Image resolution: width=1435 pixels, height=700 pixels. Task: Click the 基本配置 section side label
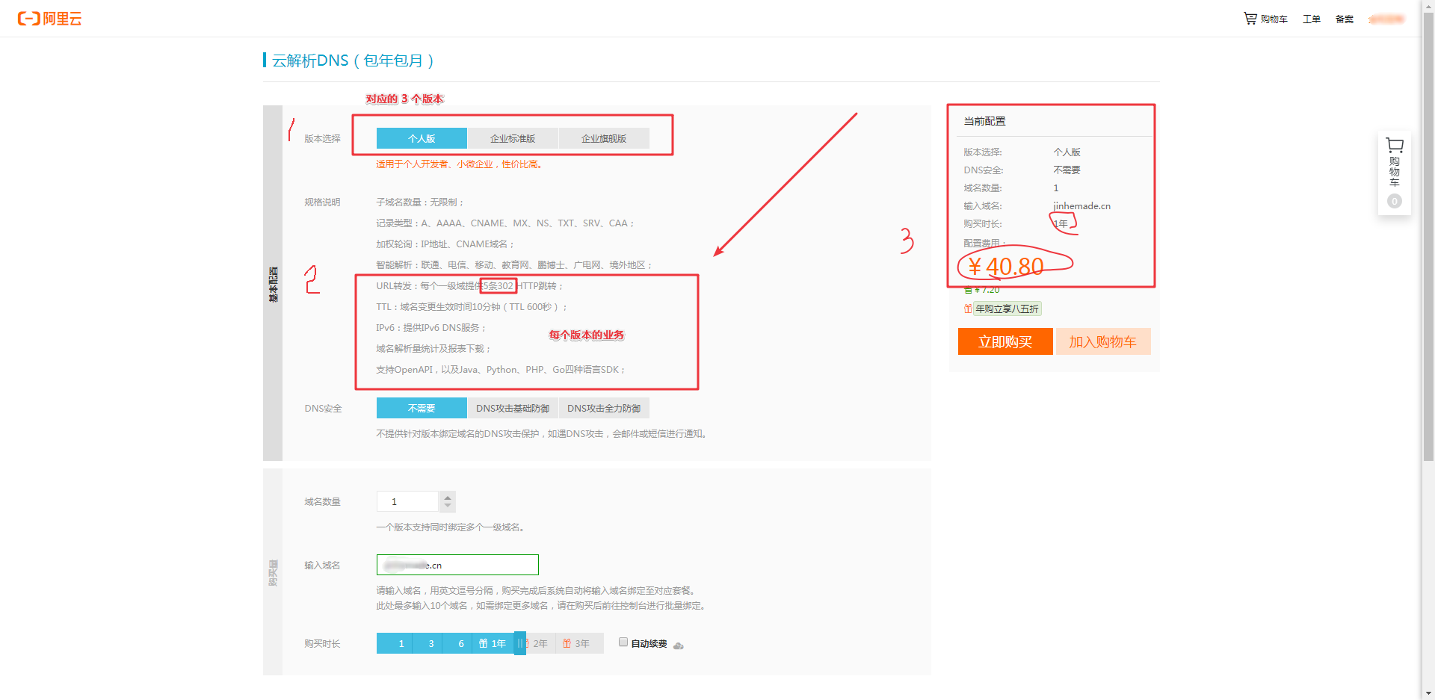pos(273,284)
